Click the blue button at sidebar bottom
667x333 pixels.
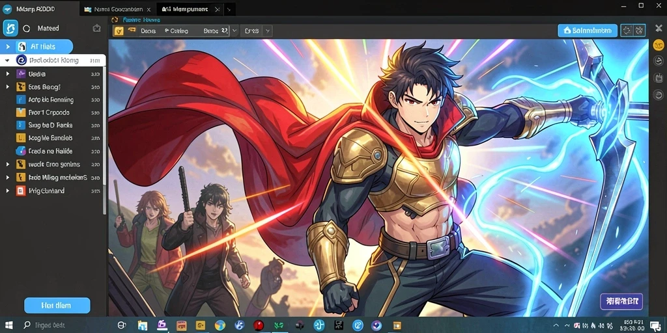click(57, 306)
